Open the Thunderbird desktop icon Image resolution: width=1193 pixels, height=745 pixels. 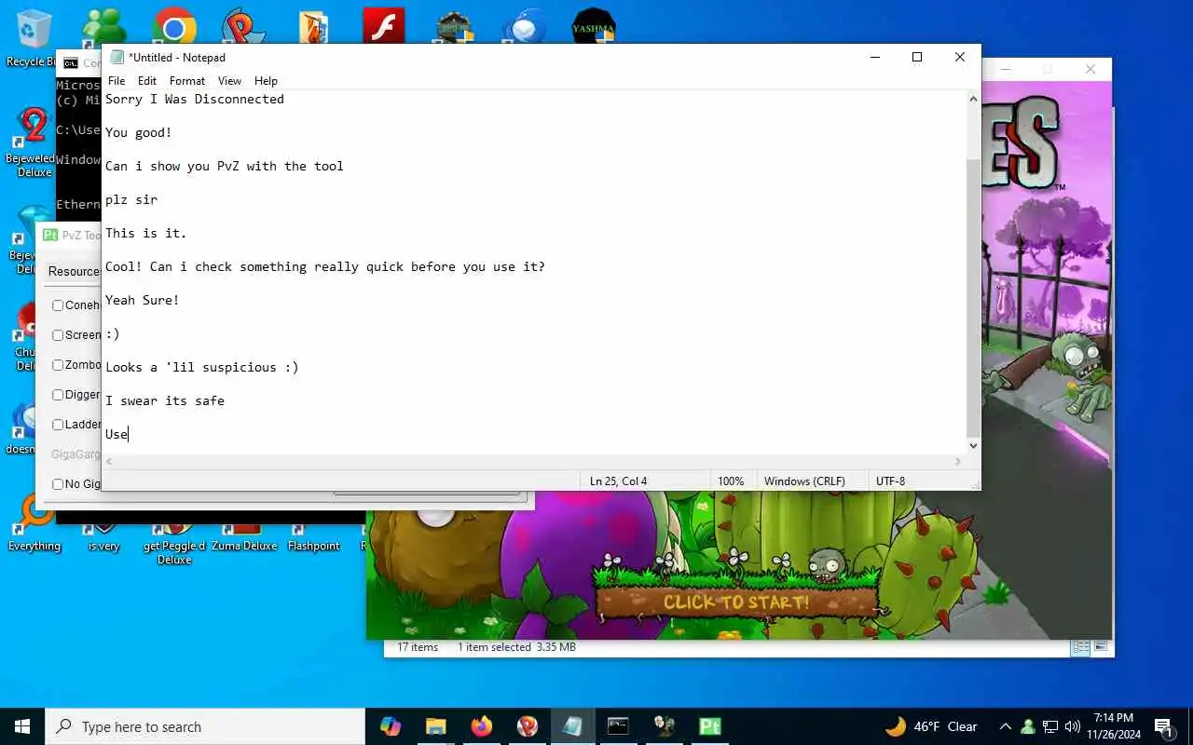tap(524, 26)
